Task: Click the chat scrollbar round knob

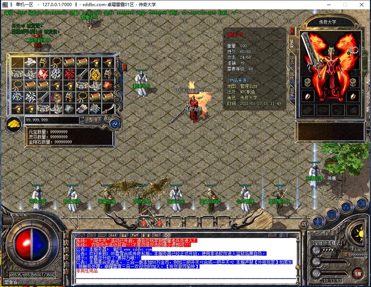Action: (x=298, y=268)
